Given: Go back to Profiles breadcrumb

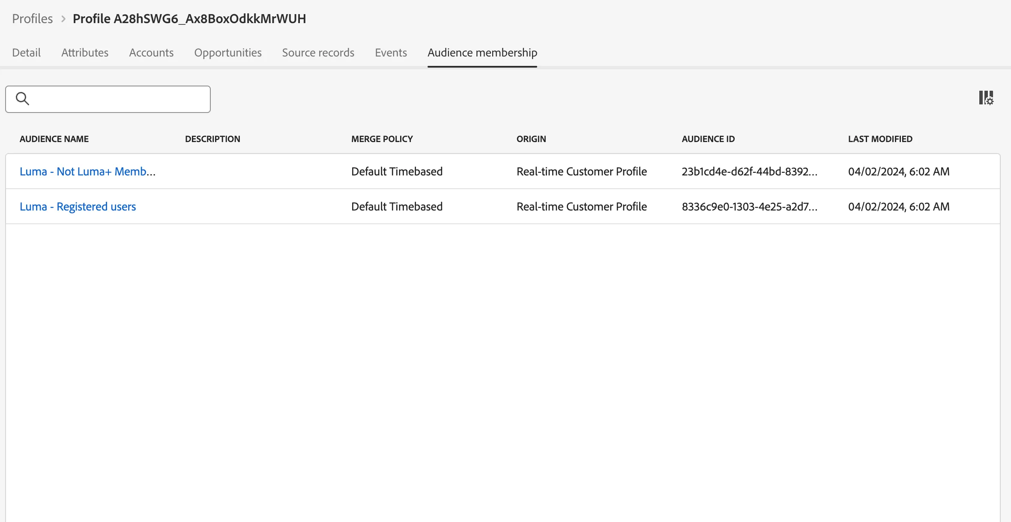Looking at the screenshot, I should (x=33, y=19).
